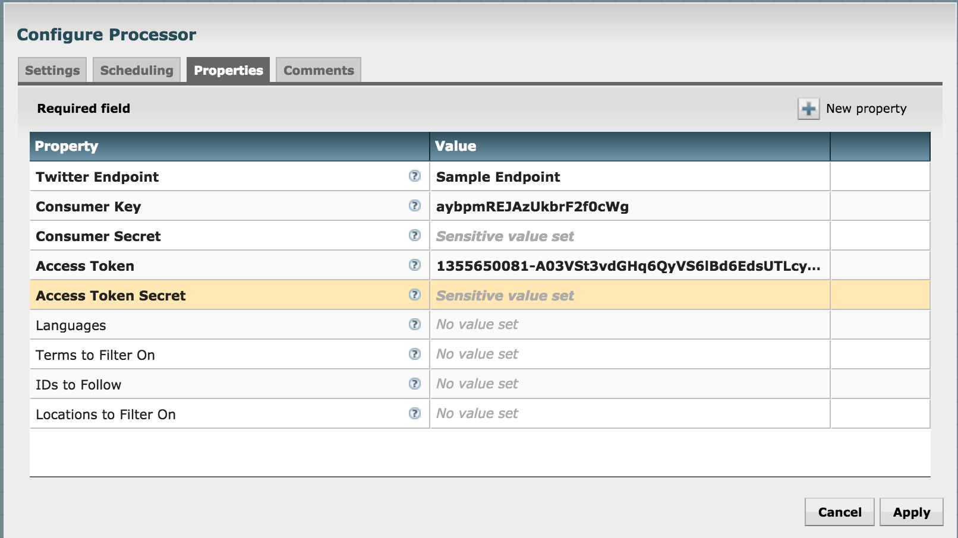Switch to the Settings tab
Image resolution: width=958 pixels, height=538 pixels.
[52, 69]
